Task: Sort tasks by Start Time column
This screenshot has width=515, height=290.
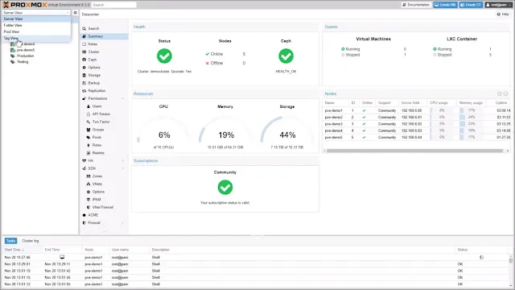Action: [23, 250]
